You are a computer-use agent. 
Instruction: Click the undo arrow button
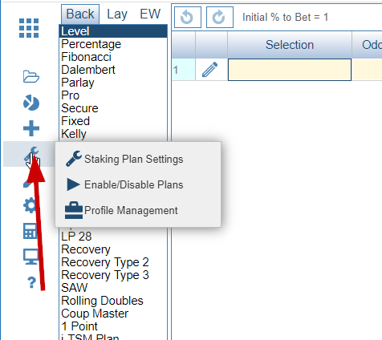(188, 18)
